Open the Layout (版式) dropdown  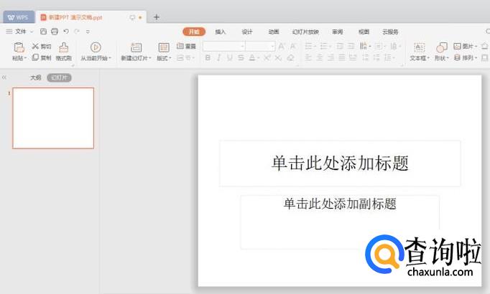coord(165,58)
